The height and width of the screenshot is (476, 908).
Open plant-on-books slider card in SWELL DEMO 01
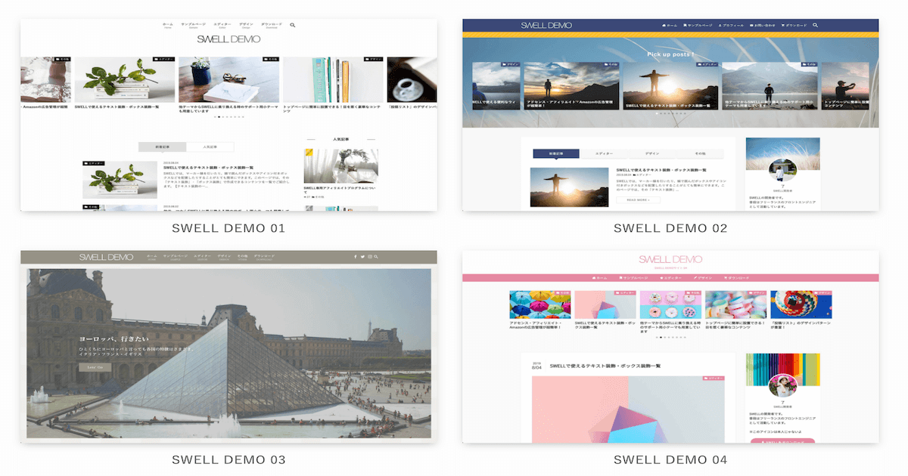pos(125,79)
